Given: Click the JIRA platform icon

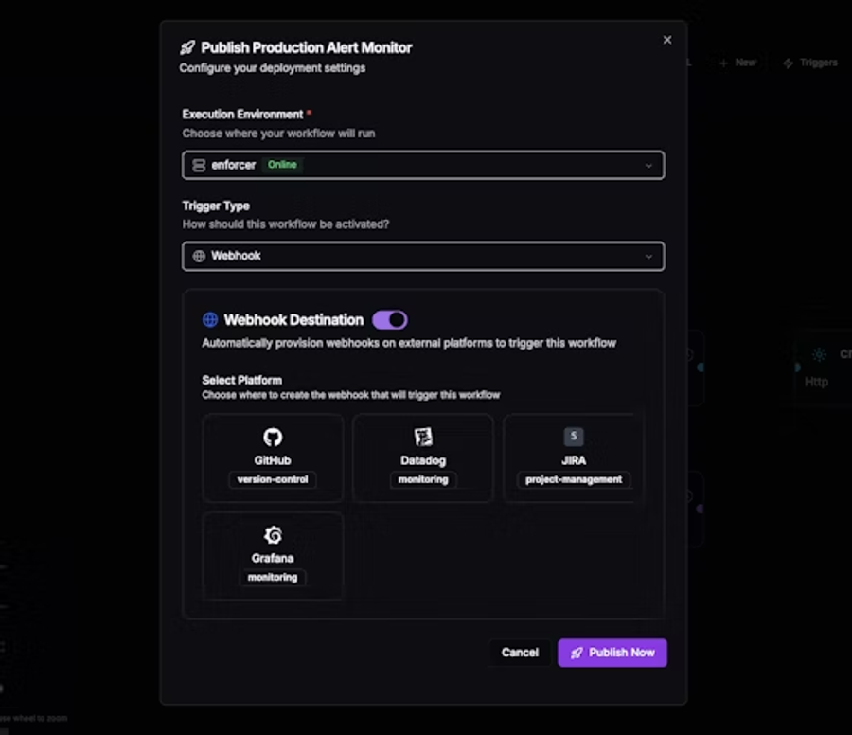Looking at the screenshot, I should pos(574,436).
